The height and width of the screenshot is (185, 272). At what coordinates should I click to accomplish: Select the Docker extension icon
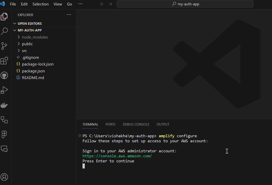click(x=4, y=105)
